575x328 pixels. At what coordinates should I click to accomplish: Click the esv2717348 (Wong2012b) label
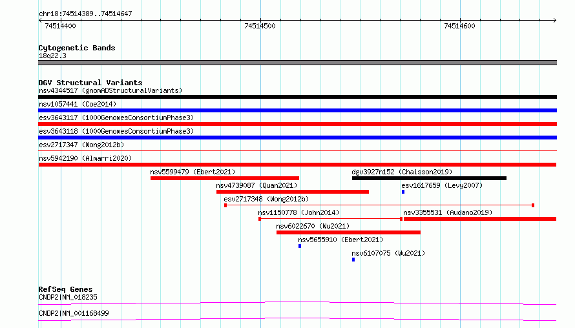266,199
